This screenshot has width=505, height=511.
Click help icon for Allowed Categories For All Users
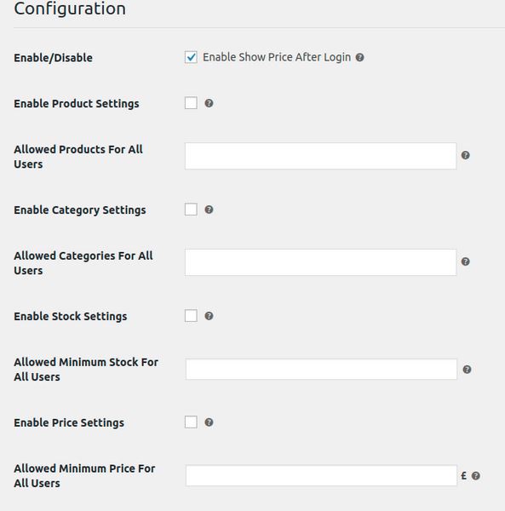(466, 261)
